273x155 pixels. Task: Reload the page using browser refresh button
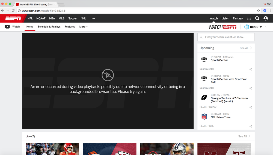click(13, 11)
